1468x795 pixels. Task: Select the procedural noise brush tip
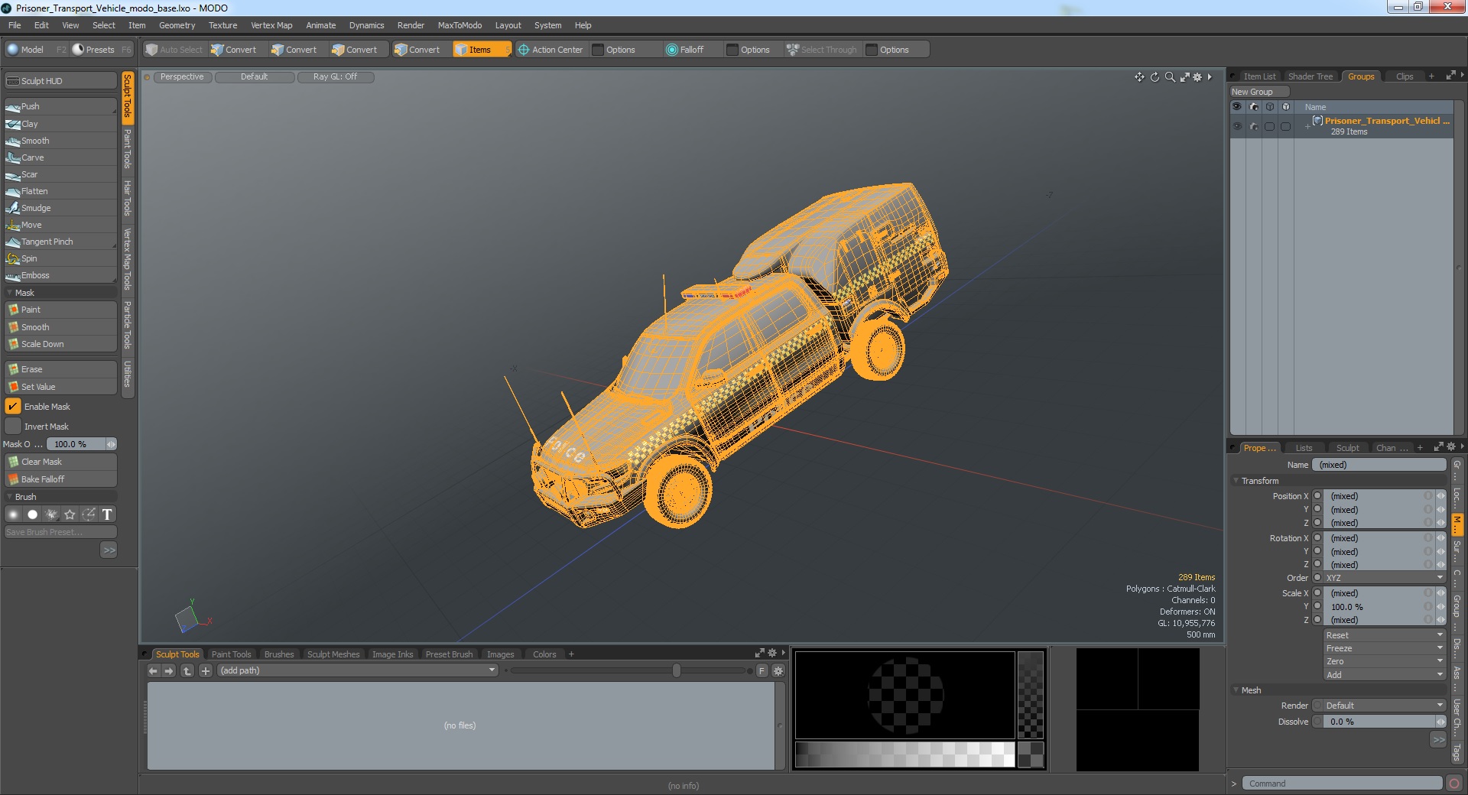51,514
